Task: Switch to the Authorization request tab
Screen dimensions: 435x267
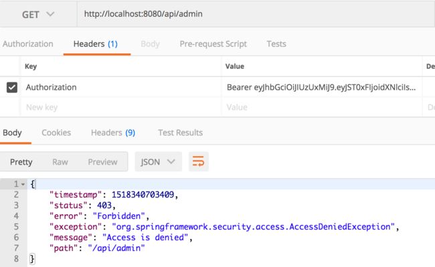Action: (x=28, y=43)
